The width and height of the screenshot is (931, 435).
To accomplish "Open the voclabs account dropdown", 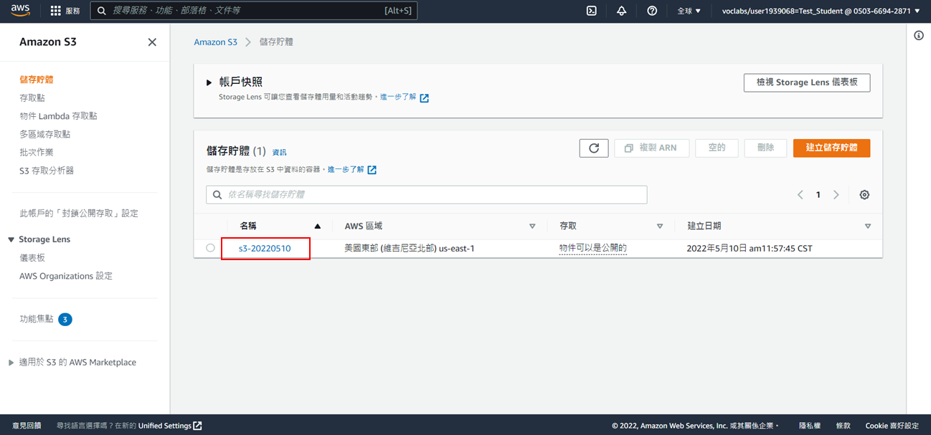I will pyautogui.click(x=821, y=11).
